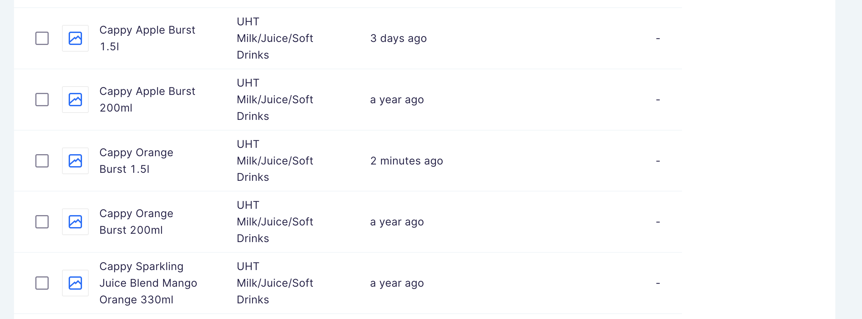Click 'a year ago' next to Cappy Apple Burst 200ml
This screenshot has width=862, height=319.
(x=397, y=99)
